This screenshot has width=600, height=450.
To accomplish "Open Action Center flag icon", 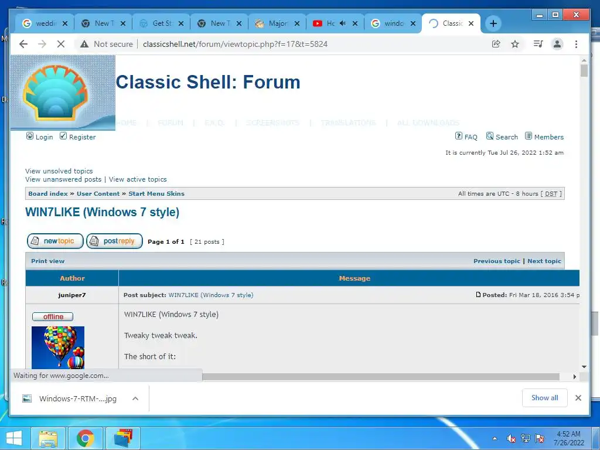I will [540, 438].
